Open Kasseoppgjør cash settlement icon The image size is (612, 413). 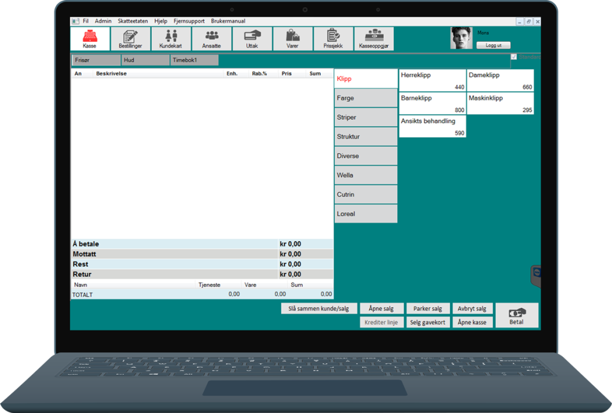pyautogui.click(x=374, y=39)
